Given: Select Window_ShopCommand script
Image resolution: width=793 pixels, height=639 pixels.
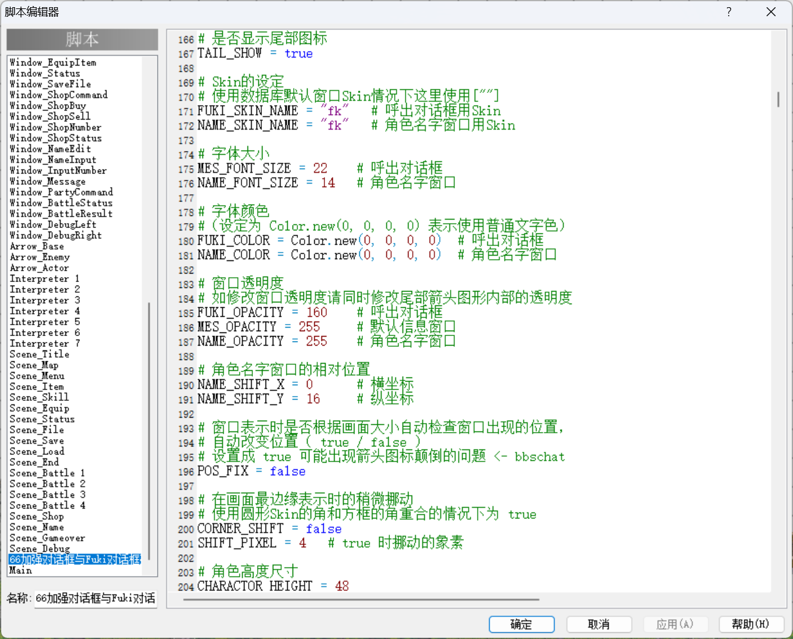Looking at the screenshot, I should click(59, 95).
